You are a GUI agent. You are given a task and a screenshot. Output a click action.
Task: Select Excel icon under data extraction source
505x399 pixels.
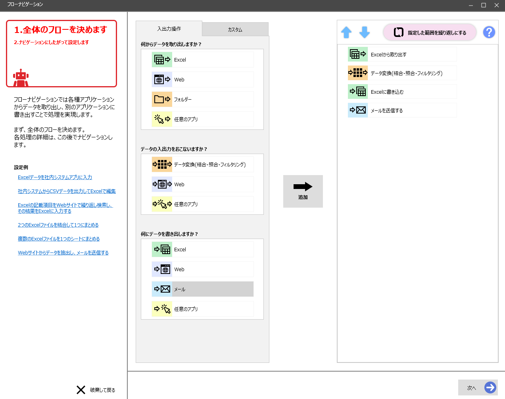pos(162,60)
